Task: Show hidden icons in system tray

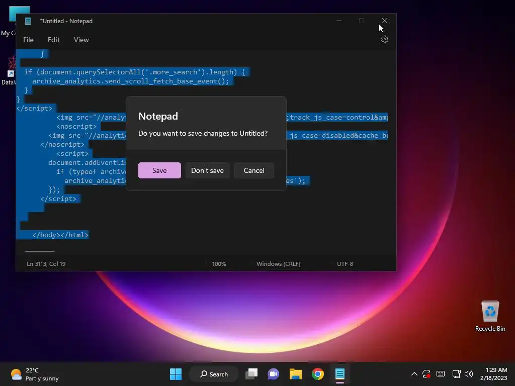Action: pos(414,374)
